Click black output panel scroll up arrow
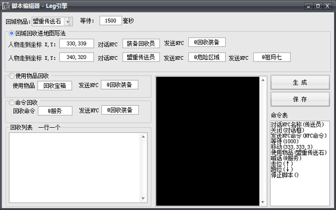The height and width of the screenshot is (210, 336). 263,80
